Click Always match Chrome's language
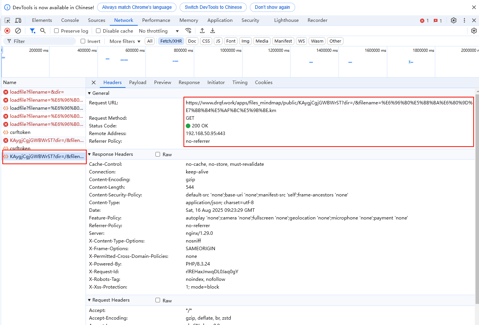 pos(137,7)
